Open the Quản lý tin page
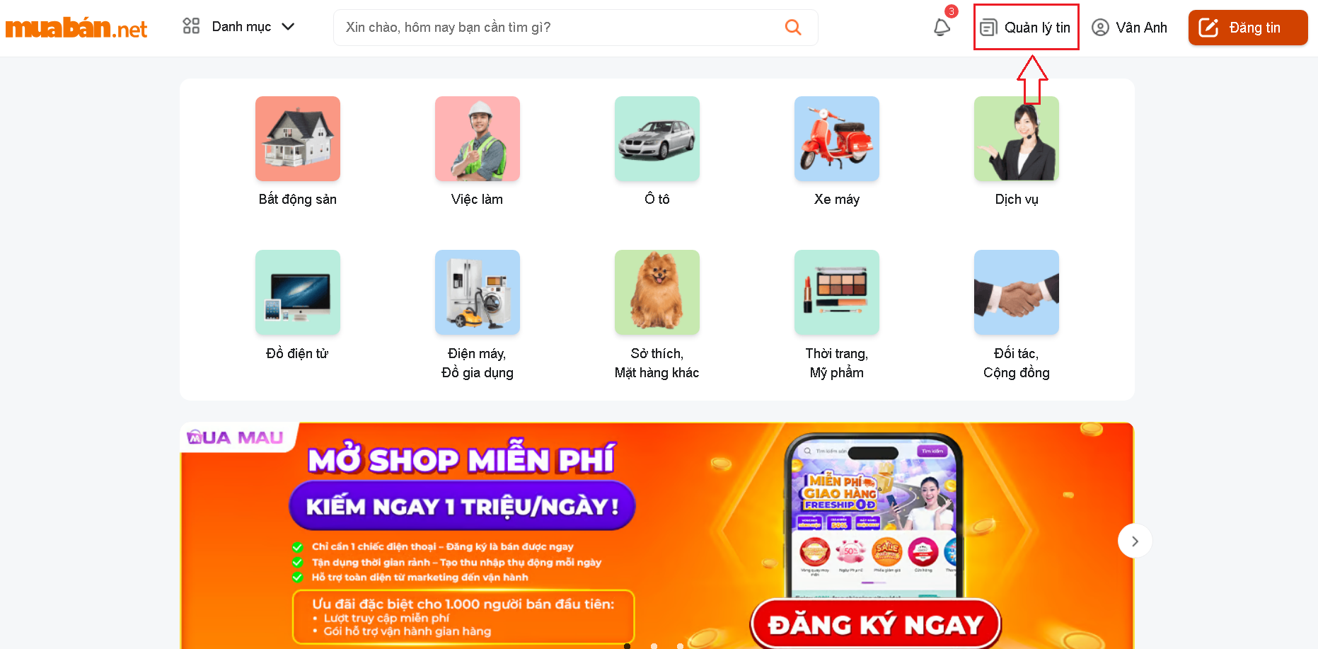Viewport: 1318px width, 649px height. [x=1026, y=28]
